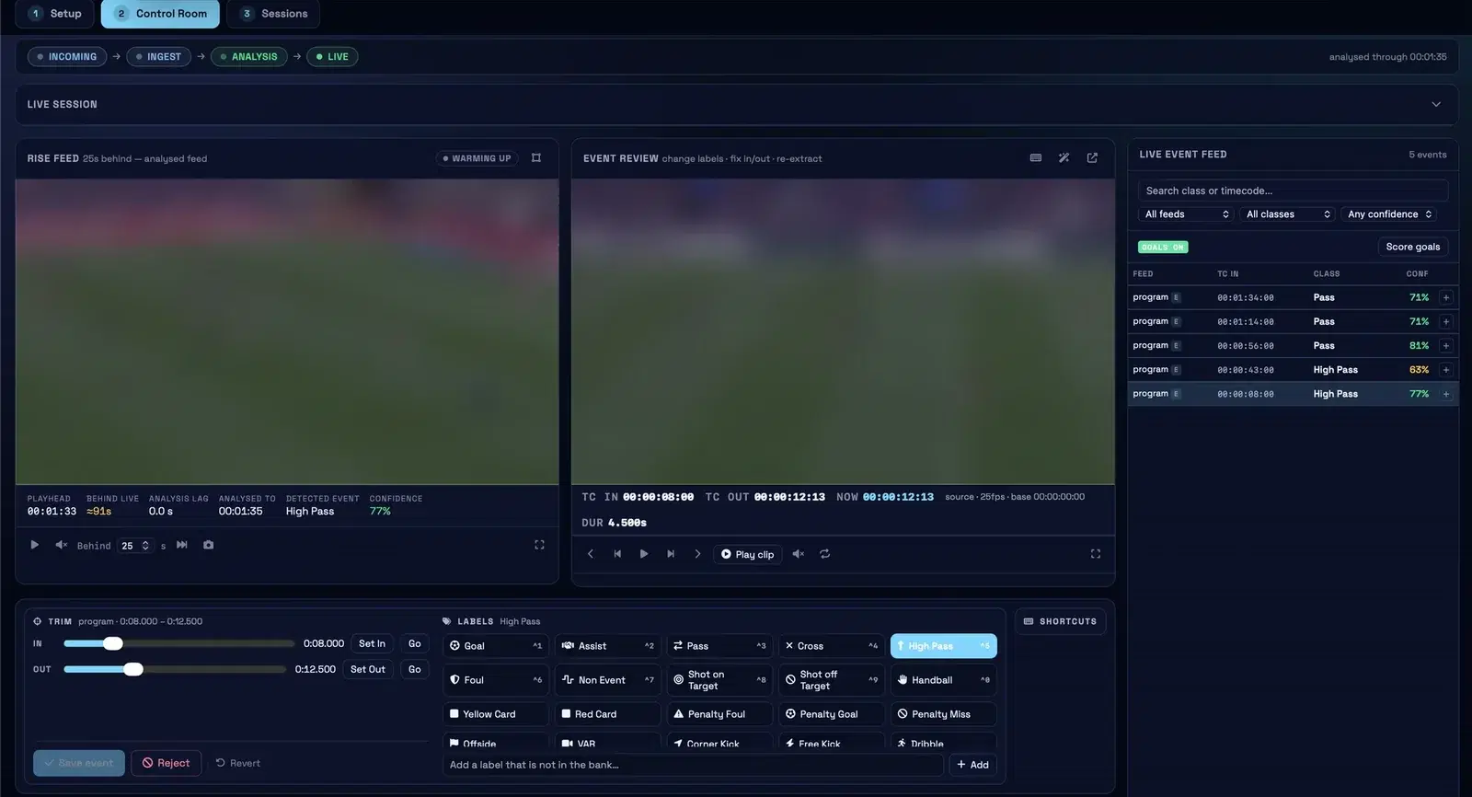Image resolution: width=1472 pixels, height=797 pixels.
Task: Switch to the Setup tab
Action: click(x=55, y=14)
